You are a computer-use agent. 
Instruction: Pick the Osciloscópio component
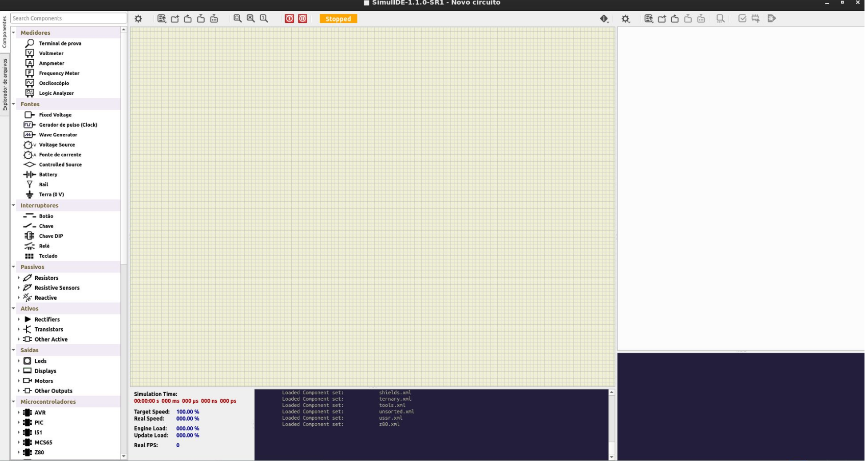54,83
